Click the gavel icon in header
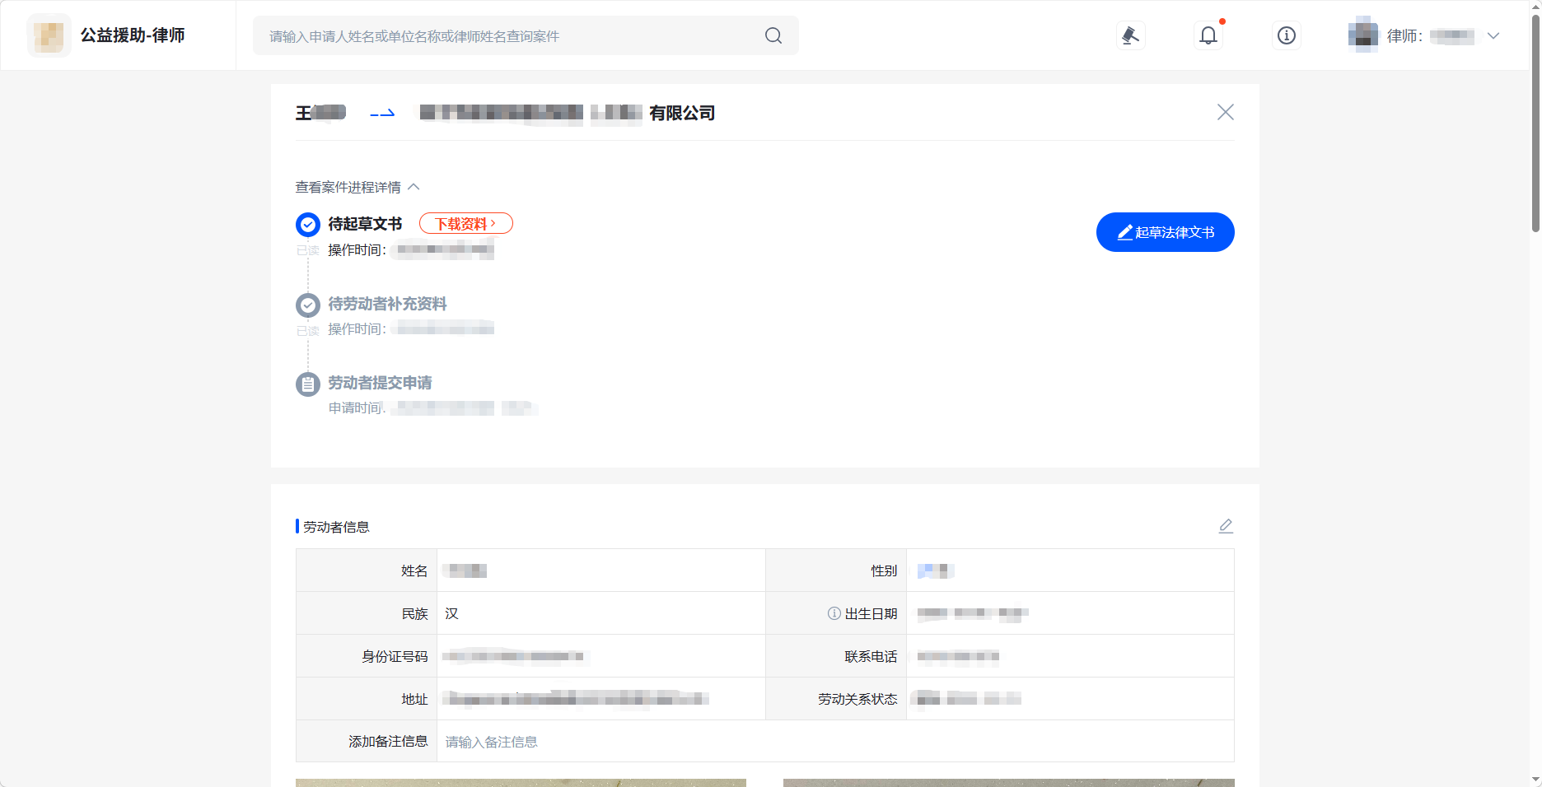This screenshot has width=1542, height=787. [x=1130, y=35]
